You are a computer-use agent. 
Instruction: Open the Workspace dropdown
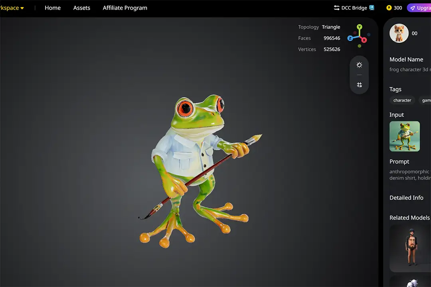pos(11,8)
